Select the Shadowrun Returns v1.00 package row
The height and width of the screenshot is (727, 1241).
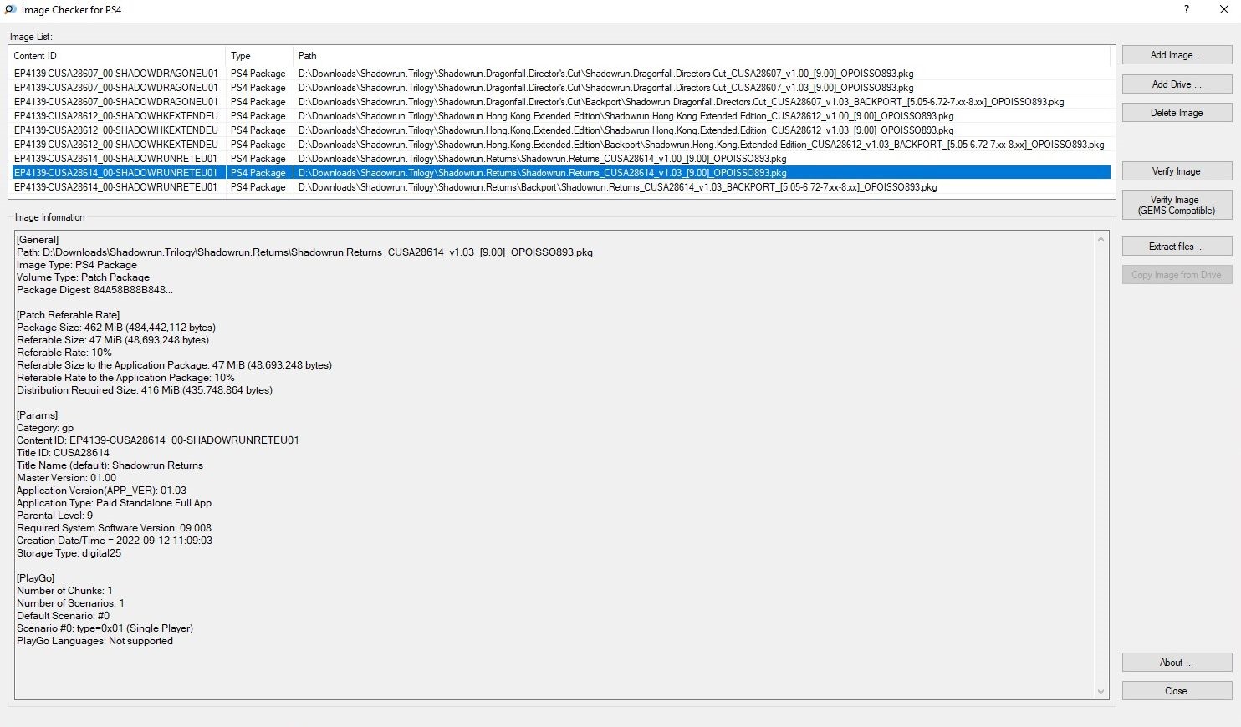(x=560, y=159)
